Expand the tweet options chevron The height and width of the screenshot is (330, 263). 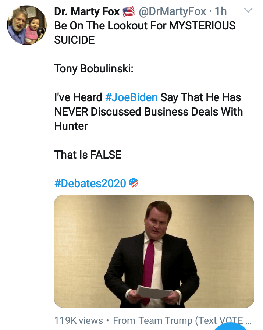coord(249,11)
